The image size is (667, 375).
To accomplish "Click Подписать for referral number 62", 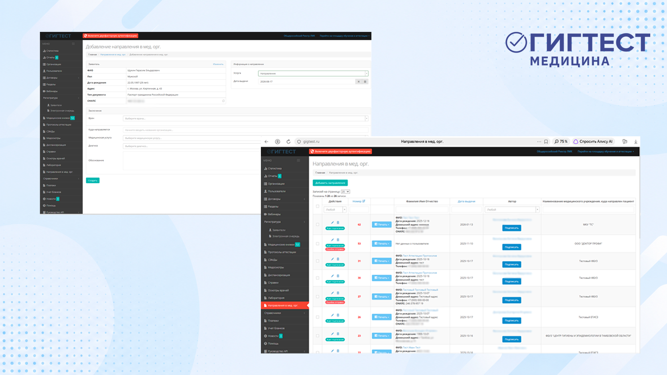I will [x=512, y=228].
